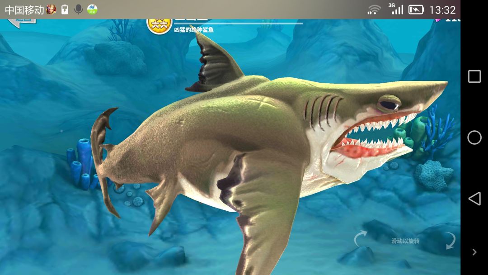Image resolution: width=488 pixels, height=275 pixels.
Task: Tap the small chevron under navigation buttons
Action: (474, 252)
